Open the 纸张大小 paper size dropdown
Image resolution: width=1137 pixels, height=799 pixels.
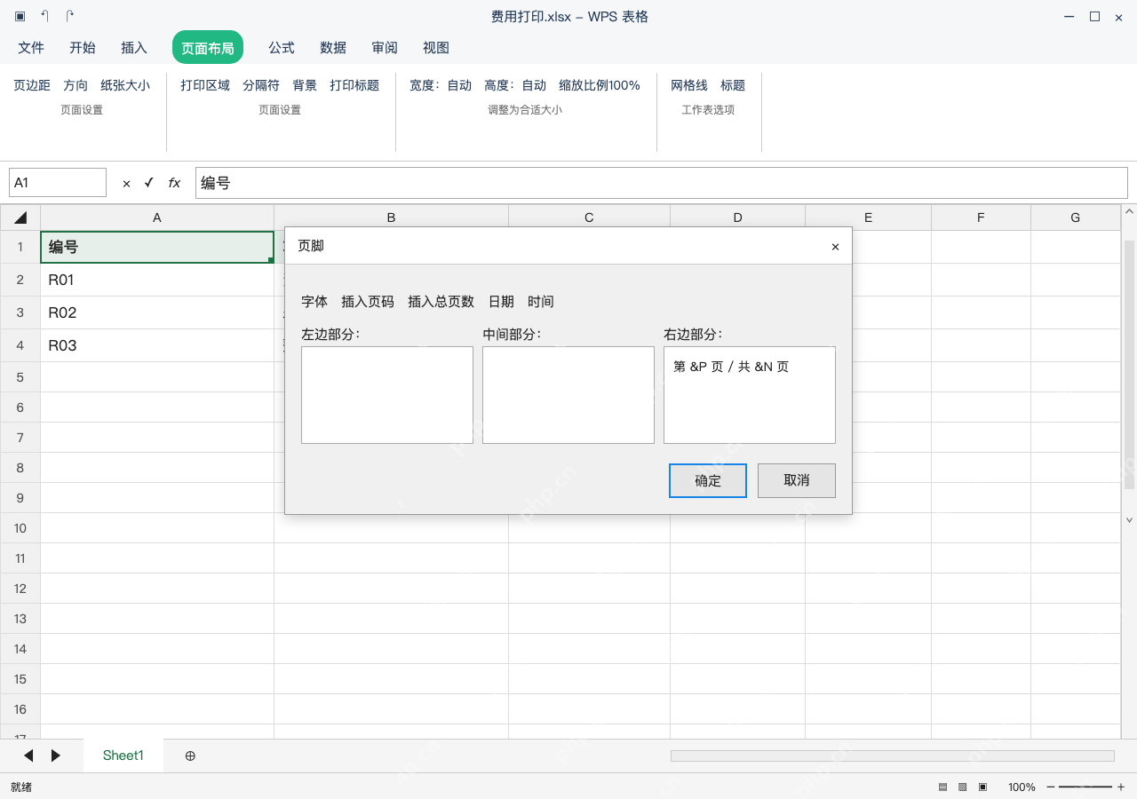tap(125, 85)
